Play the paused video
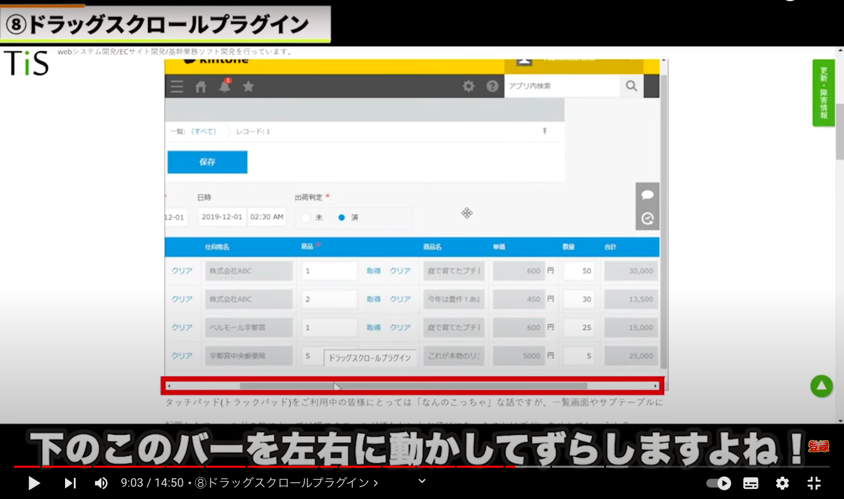This screenshot has height=499, width=844. pyautogui.click(x=34, y=483)
